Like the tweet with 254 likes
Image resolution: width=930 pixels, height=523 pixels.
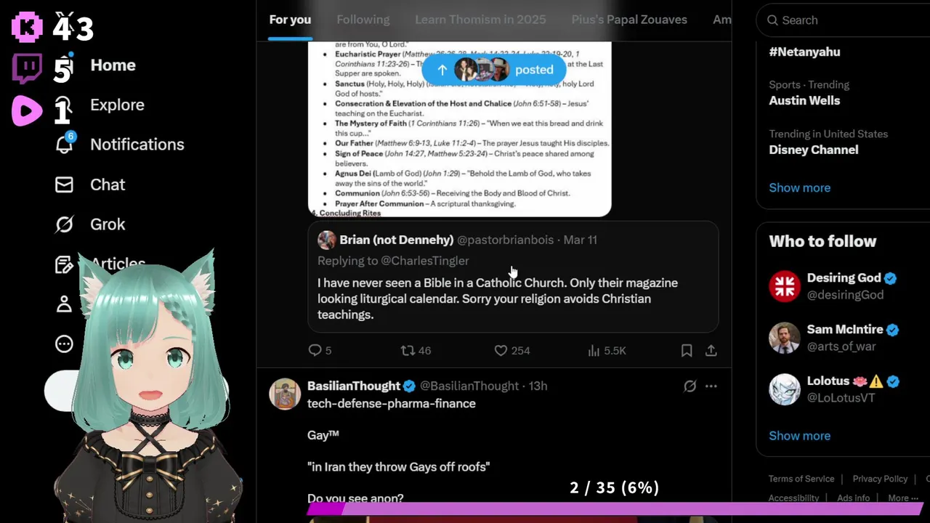[501, 350]
